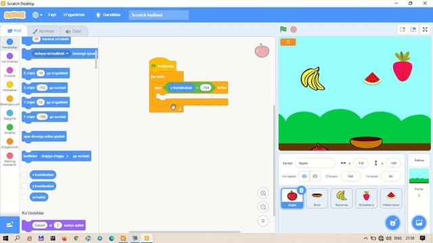Reset workspace zoom to default

coord(263,221)
